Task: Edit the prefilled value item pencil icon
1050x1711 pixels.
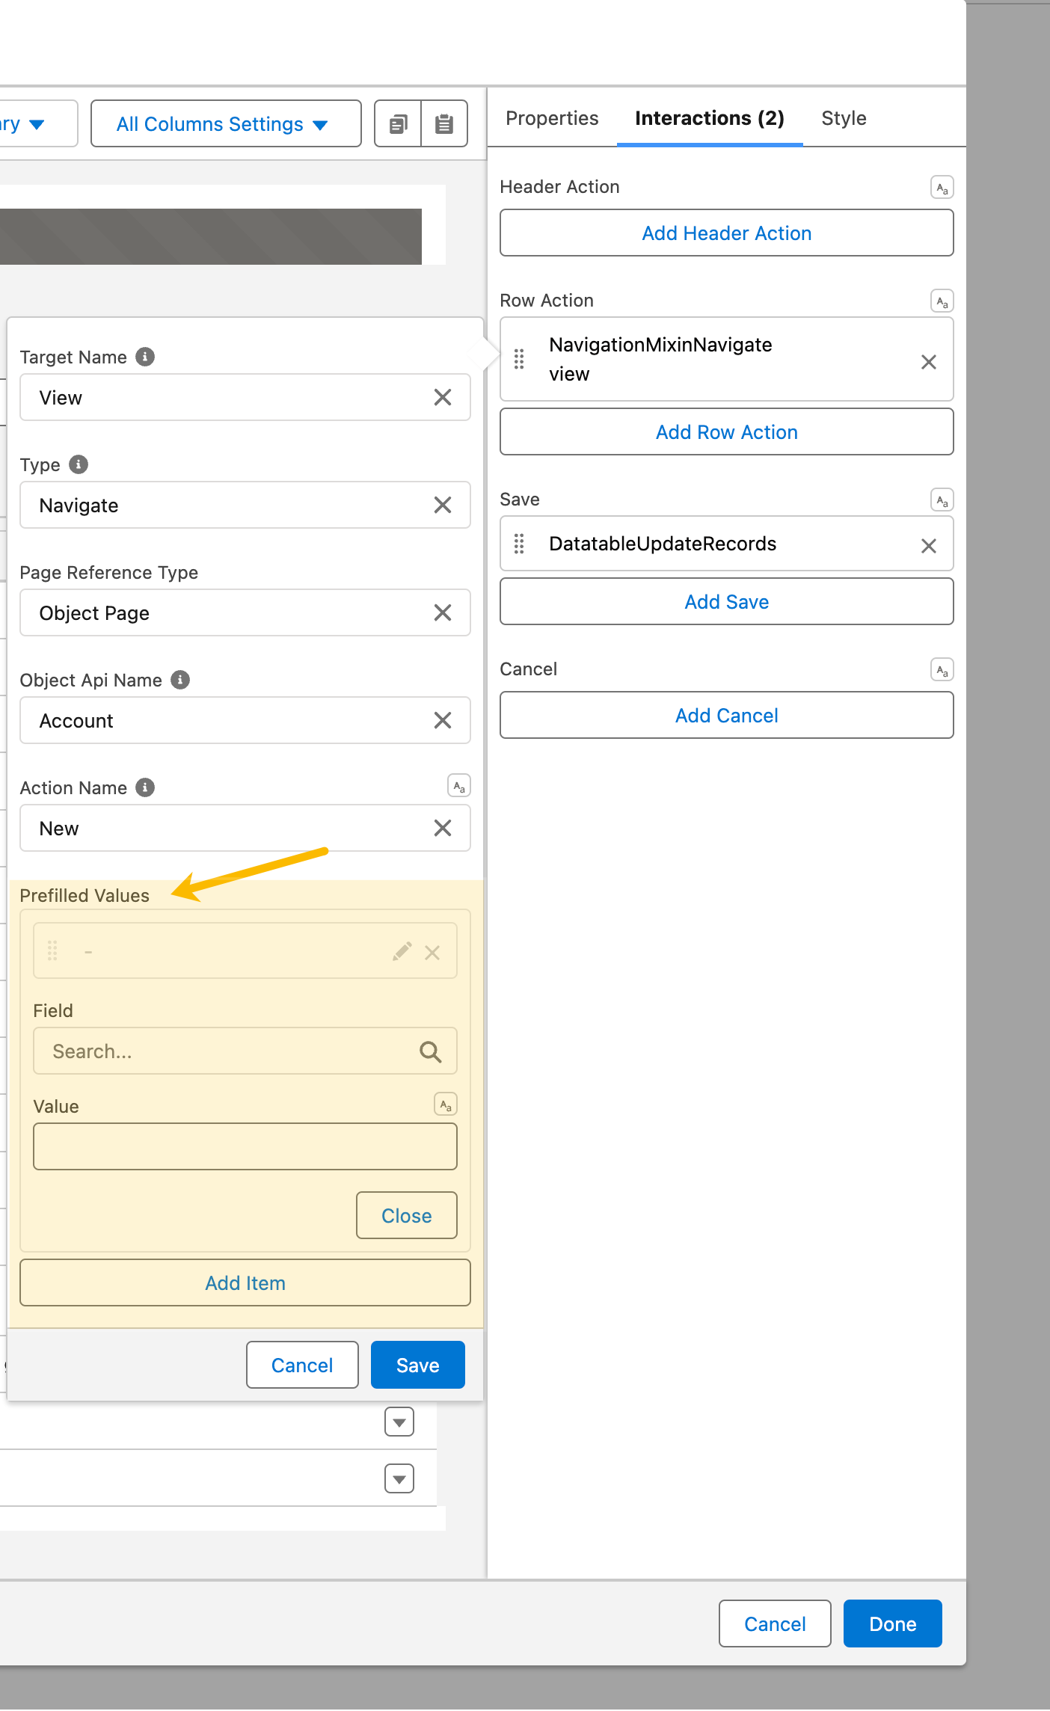Action: tap(402, 952)
